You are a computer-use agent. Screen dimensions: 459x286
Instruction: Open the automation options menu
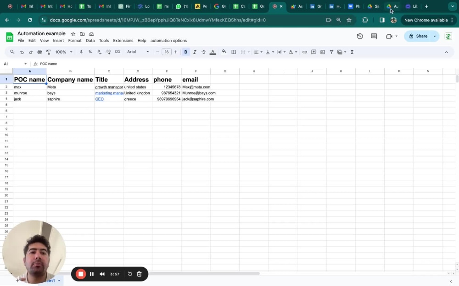tap(168, 40)
